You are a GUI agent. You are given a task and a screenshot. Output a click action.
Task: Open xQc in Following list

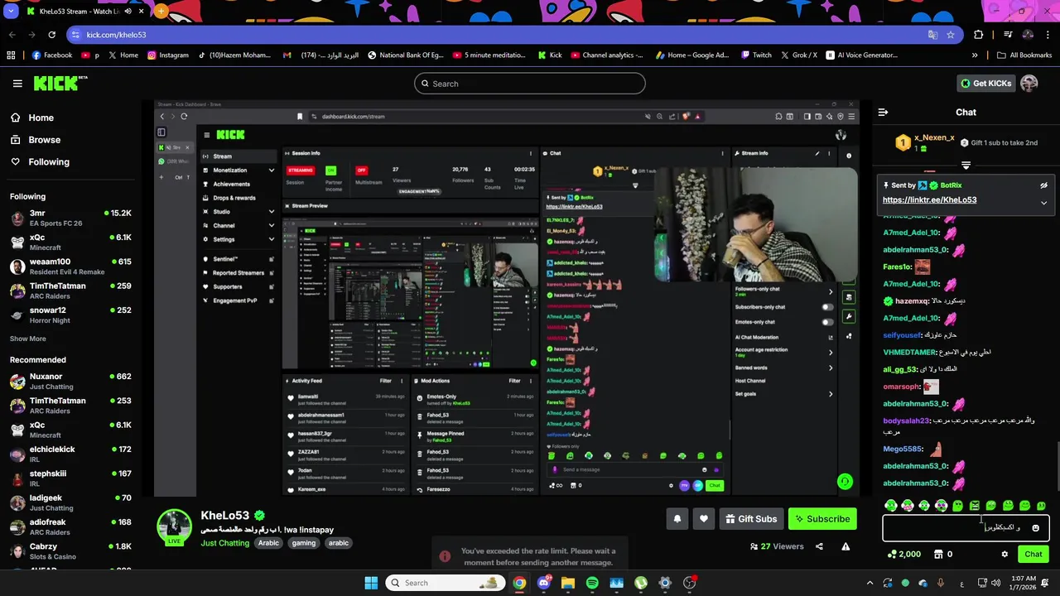70,242
